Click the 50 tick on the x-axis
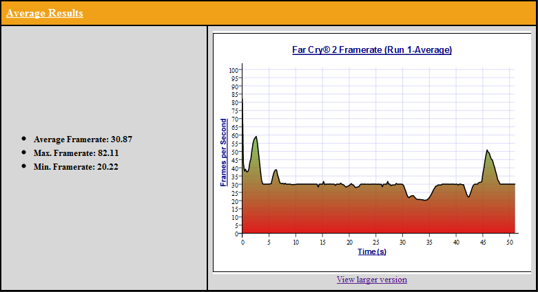 [509, 242]
